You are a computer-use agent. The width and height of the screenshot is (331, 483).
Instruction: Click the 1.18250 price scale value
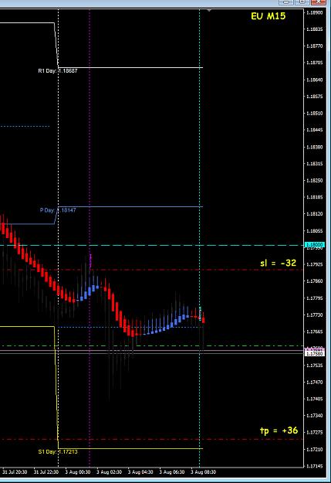coord(315,180)
